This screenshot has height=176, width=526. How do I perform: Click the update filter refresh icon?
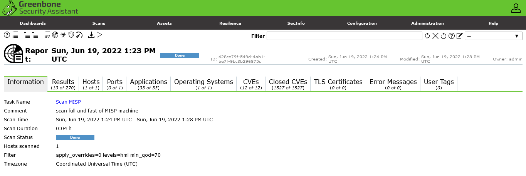tap(427, 36)
